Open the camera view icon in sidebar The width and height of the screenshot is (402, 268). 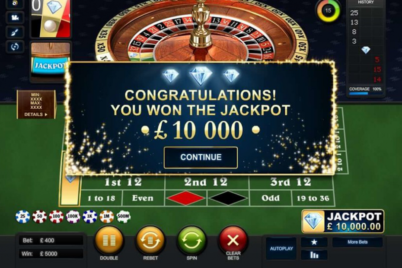coord(15,18)
